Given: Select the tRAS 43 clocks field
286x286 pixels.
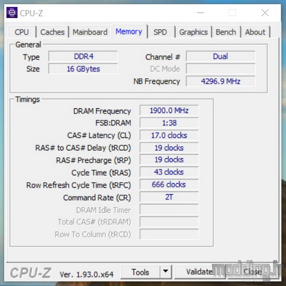Looking at the screenshot, I should (x=169, y=172).
